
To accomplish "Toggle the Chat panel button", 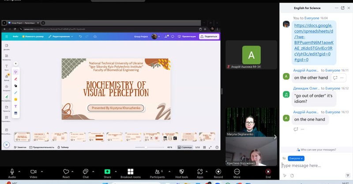I will tap(86, 173).
